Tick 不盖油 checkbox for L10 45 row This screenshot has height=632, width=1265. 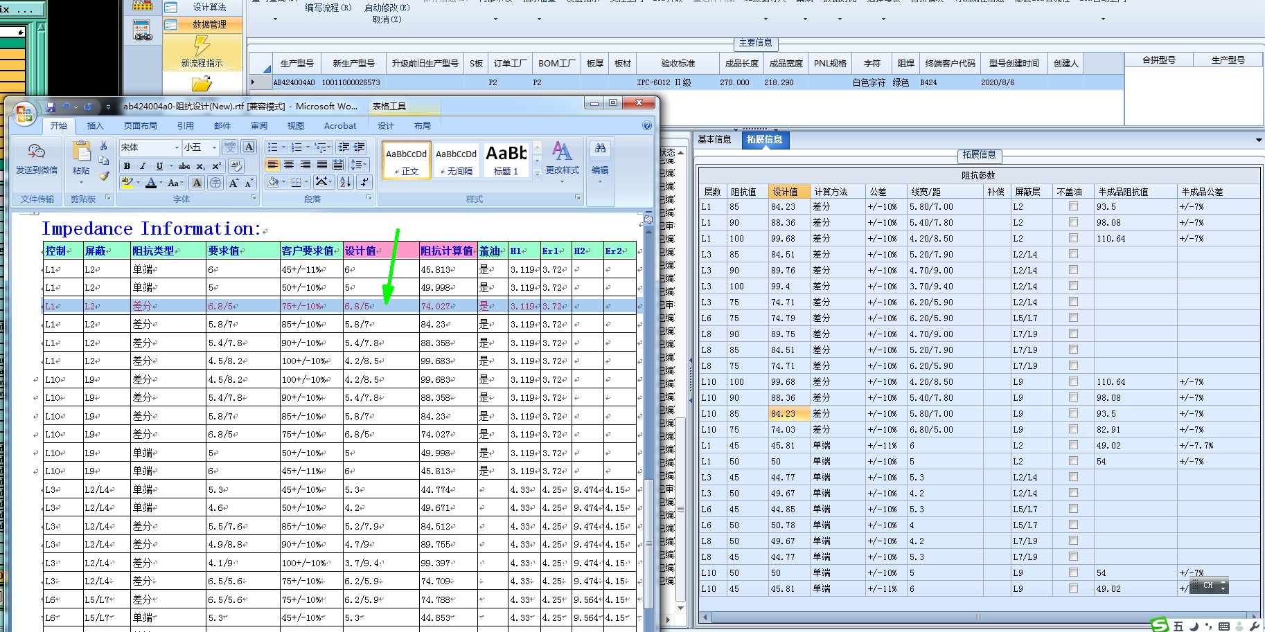coord(1073,588)
